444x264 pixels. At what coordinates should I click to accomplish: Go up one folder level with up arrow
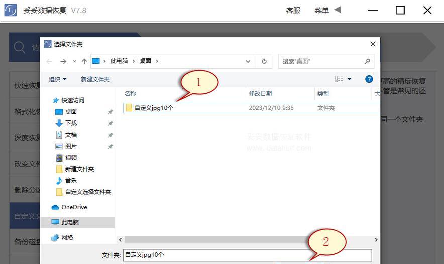click(x=84, y=61)
